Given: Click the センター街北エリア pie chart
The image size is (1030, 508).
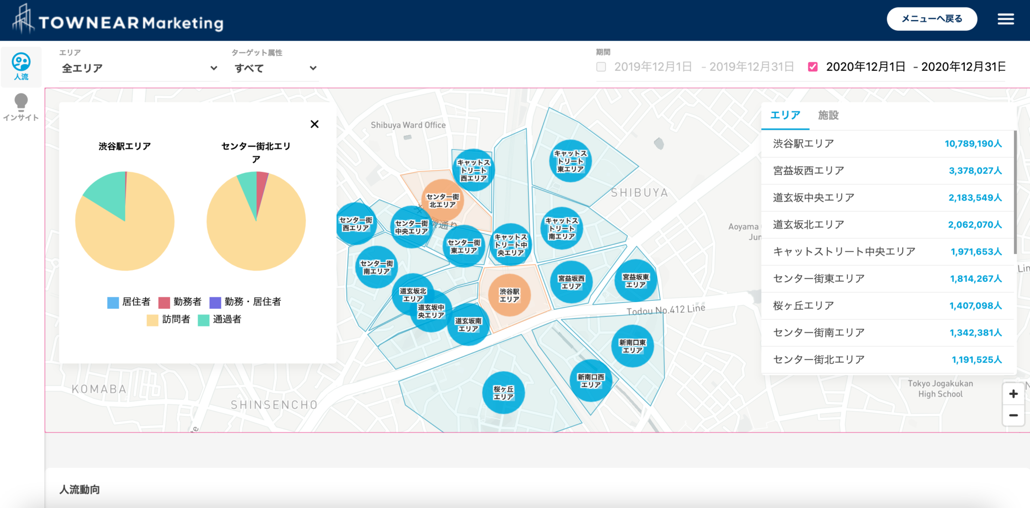Looking at the screenshot, I should coord(256,221).
